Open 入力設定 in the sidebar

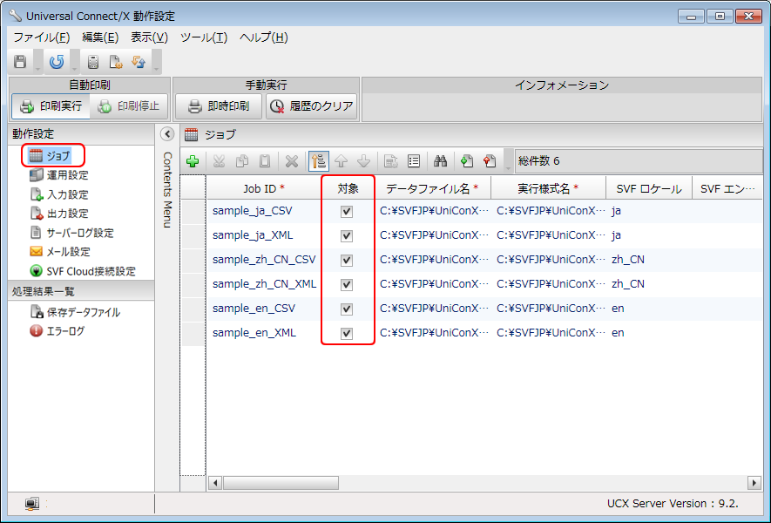pyautogui.click(x=59, y=194)
